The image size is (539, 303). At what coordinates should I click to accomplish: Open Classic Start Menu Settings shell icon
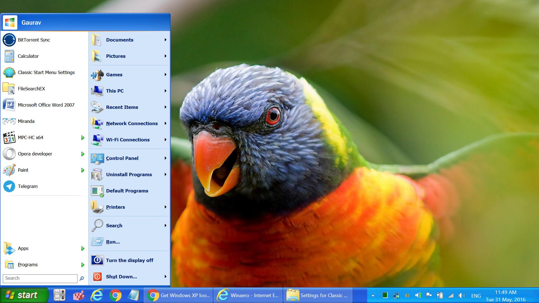point(9,72)
